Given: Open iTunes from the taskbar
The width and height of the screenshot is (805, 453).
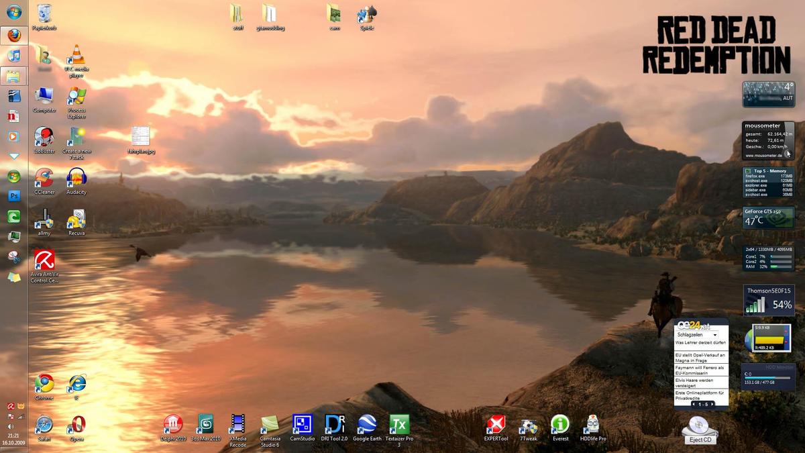Looking at the screenshot, I should pos(14,56).
